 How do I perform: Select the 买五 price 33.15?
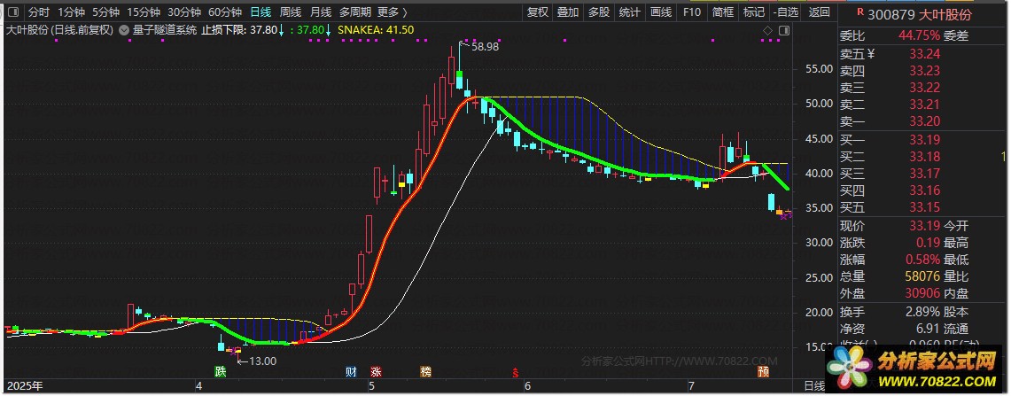(x=924, y=207)
